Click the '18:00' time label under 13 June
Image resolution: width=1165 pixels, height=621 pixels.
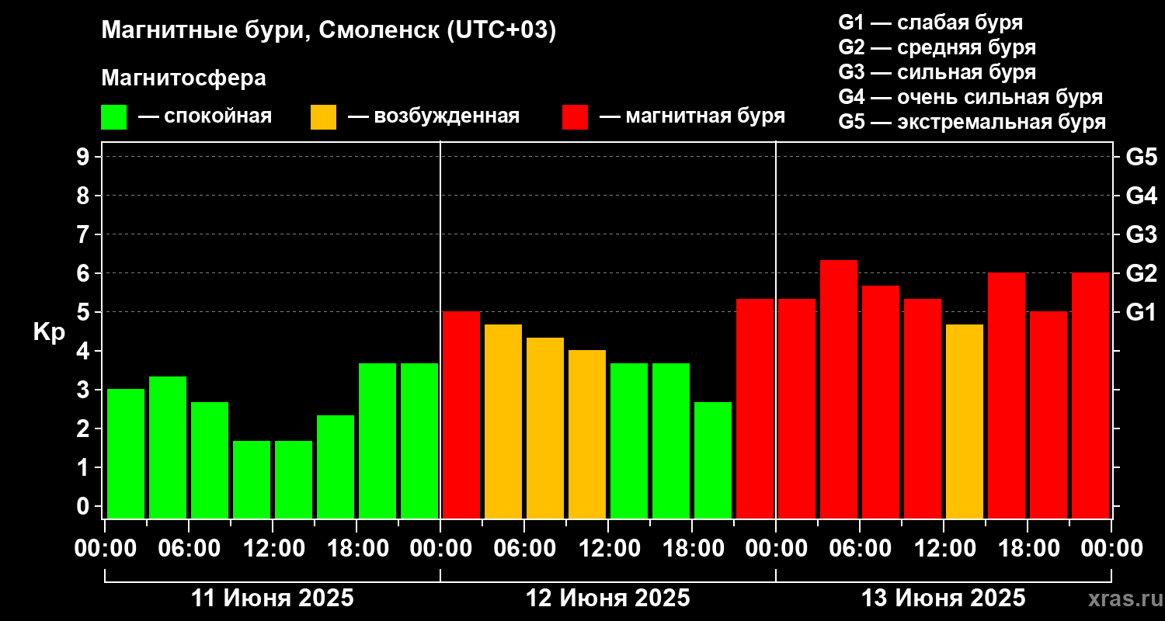1028,549
